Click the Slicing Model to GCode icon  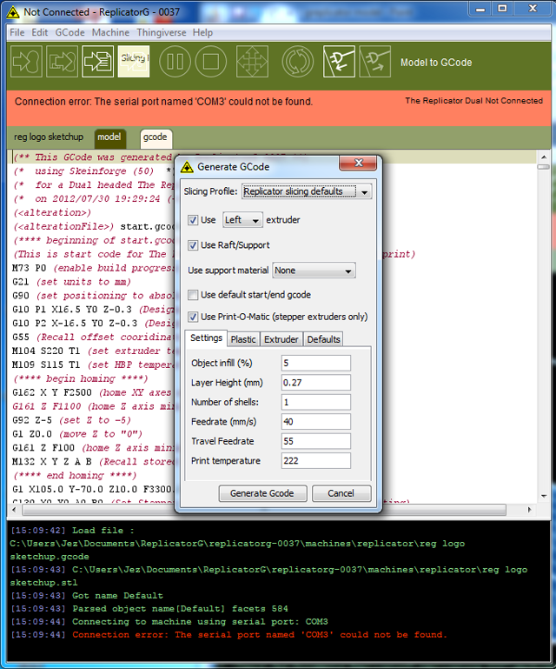pyautogui.click(x=134, y=62)
